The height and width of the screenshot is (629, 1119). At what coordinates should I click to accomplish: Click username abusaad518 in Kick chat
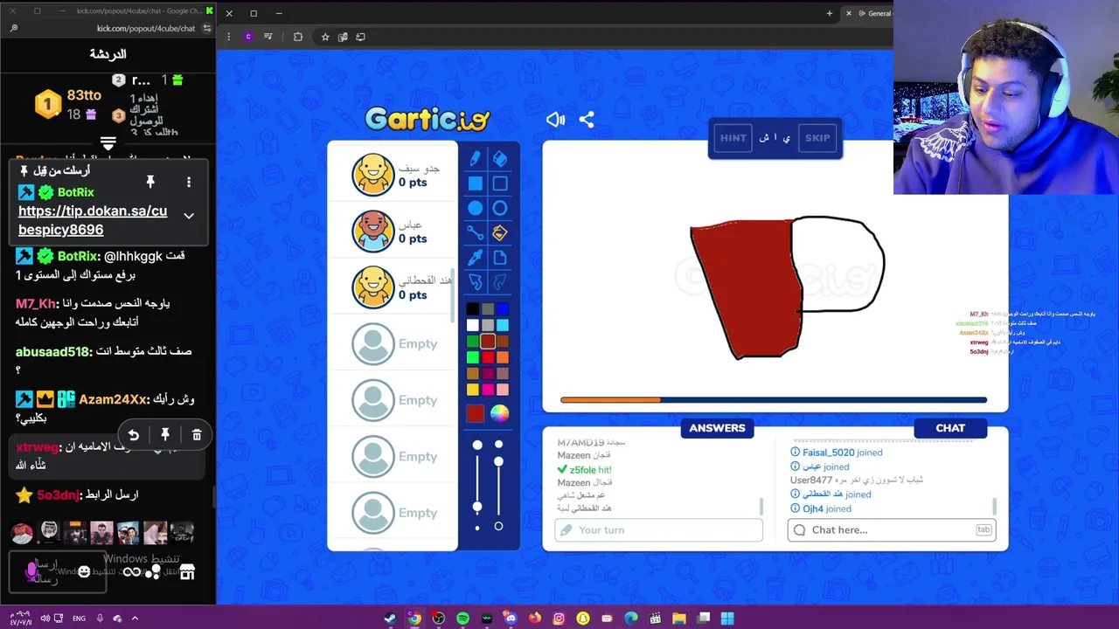[53, 351]
